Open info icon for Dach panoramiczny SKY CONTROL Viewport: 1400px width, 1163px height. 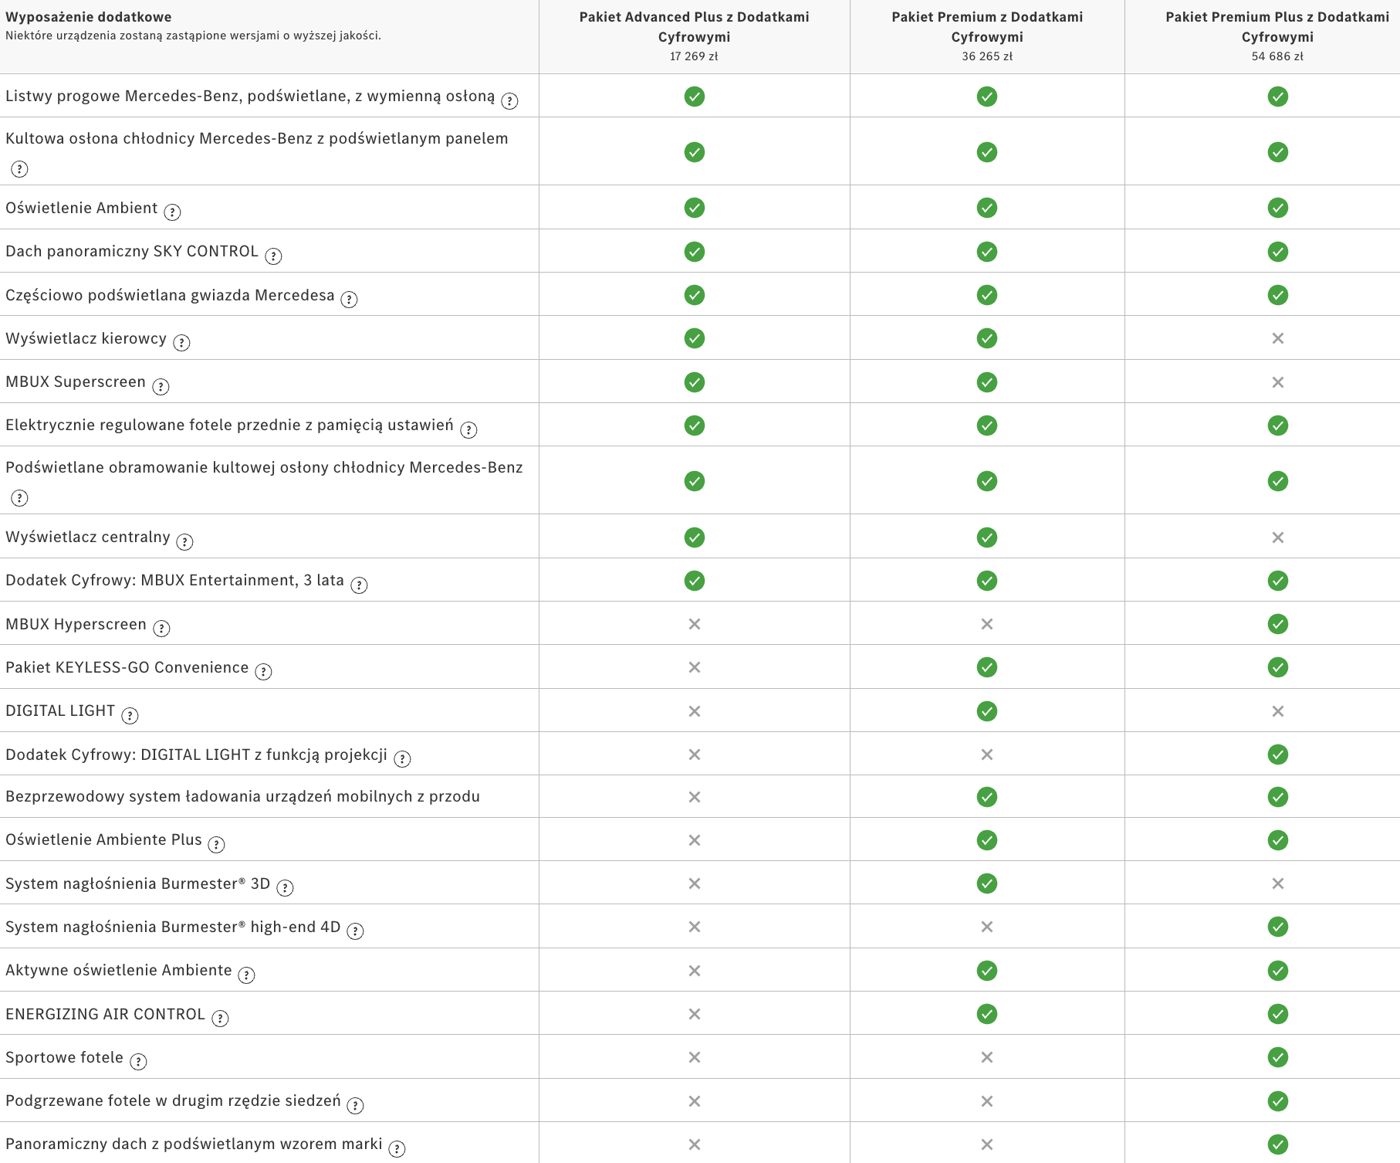(273, 256)
